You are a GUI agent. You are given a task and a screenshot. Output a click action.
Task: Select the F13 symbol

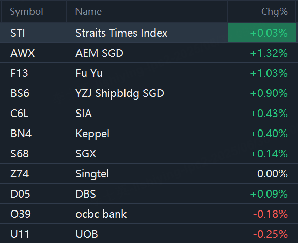pyautogui.click(x=19, y=73)
